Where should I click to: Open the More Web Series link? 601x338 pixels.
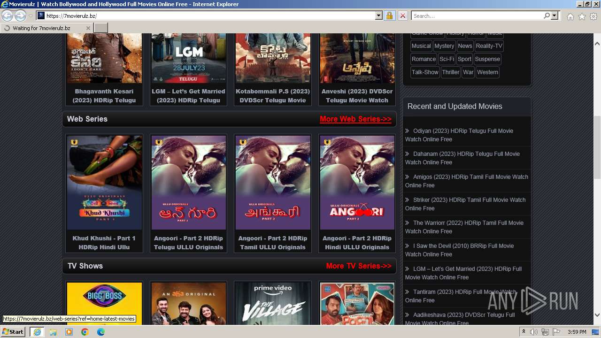pos(355,119)
